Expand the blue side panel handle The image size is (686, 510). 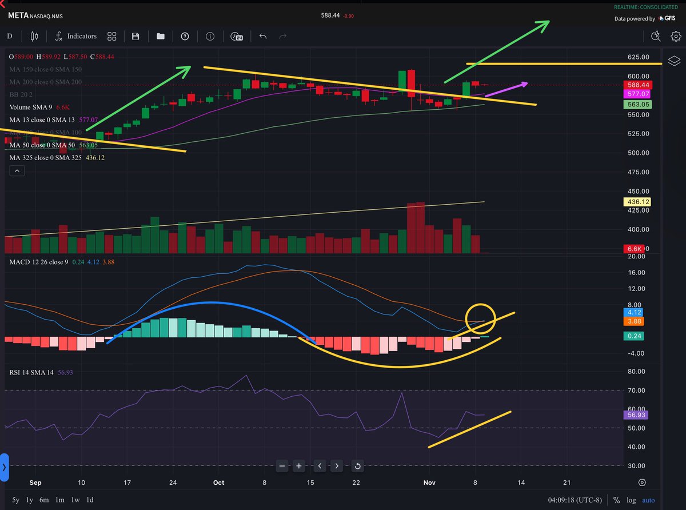(3, 468)
